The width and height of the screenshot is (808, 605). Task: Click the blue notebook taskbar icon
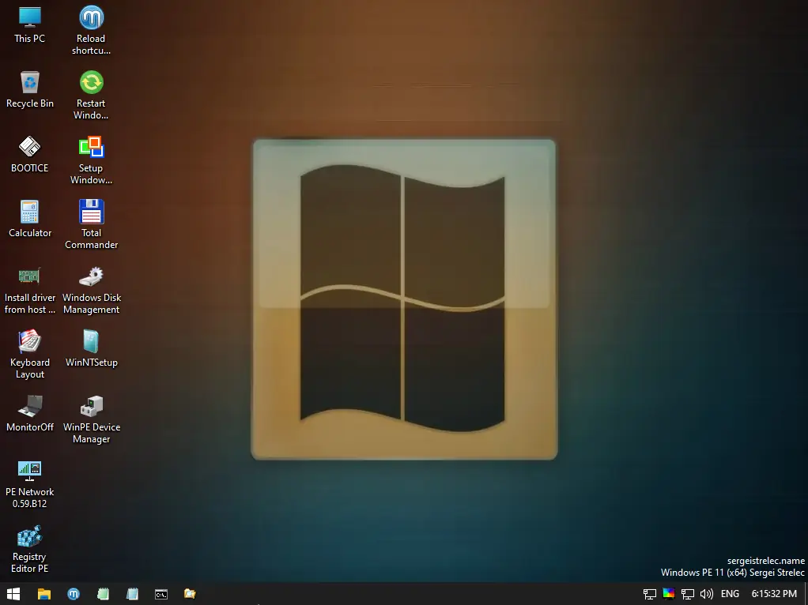click(x=133, y=594)
